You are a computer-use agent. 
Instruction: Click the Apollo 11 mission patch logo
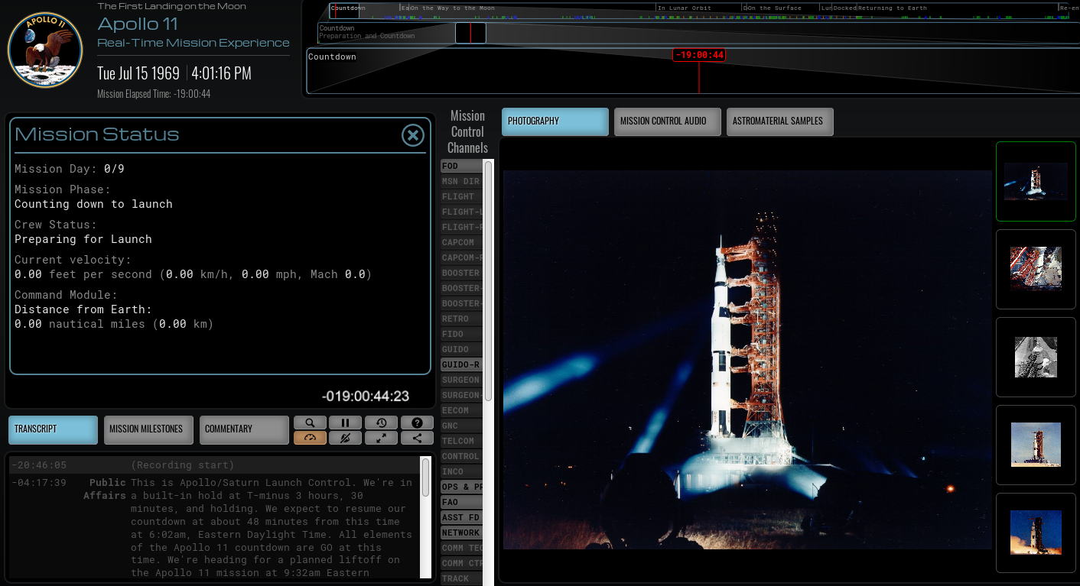point(44,50)
